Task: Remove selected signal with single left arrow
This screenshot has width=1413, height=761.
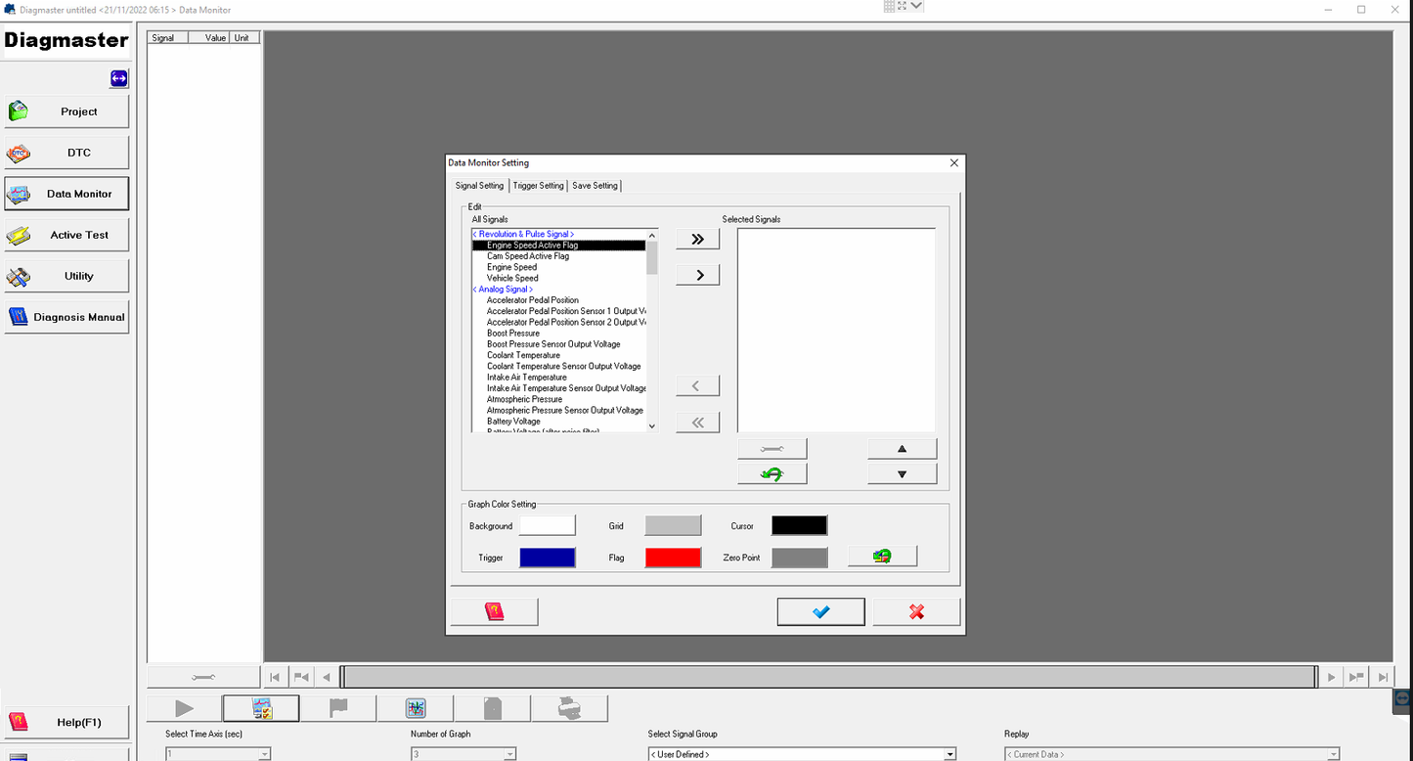Action: tap(698, 386)
